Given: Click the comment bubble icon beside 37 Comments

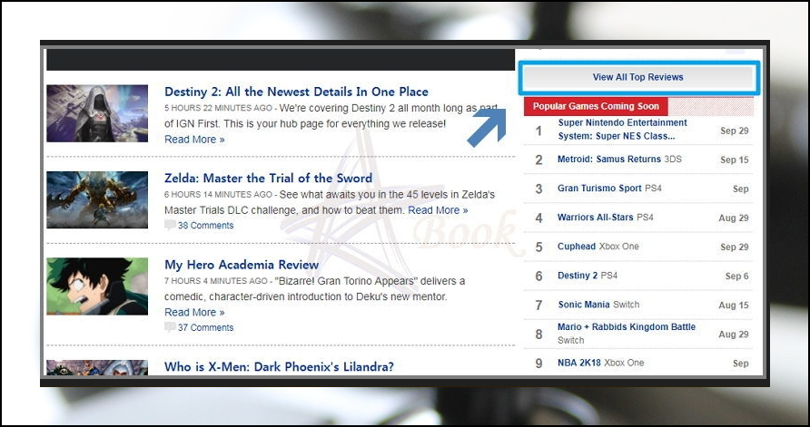Looking at the screenshot, I should coord(170,327).
